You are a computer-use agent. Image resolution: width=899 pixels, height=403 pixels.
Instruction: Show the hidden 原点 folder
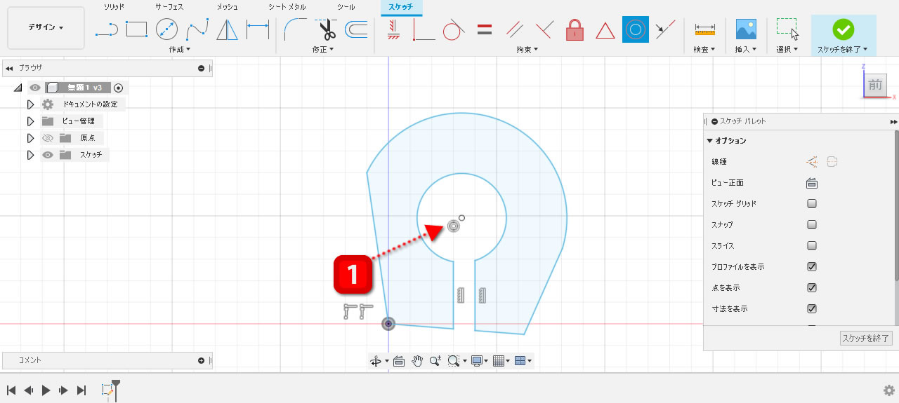pyautogui.click(x=48, y=138)
